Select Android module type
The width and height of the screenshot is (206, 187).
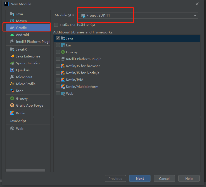tap(28, 35)
